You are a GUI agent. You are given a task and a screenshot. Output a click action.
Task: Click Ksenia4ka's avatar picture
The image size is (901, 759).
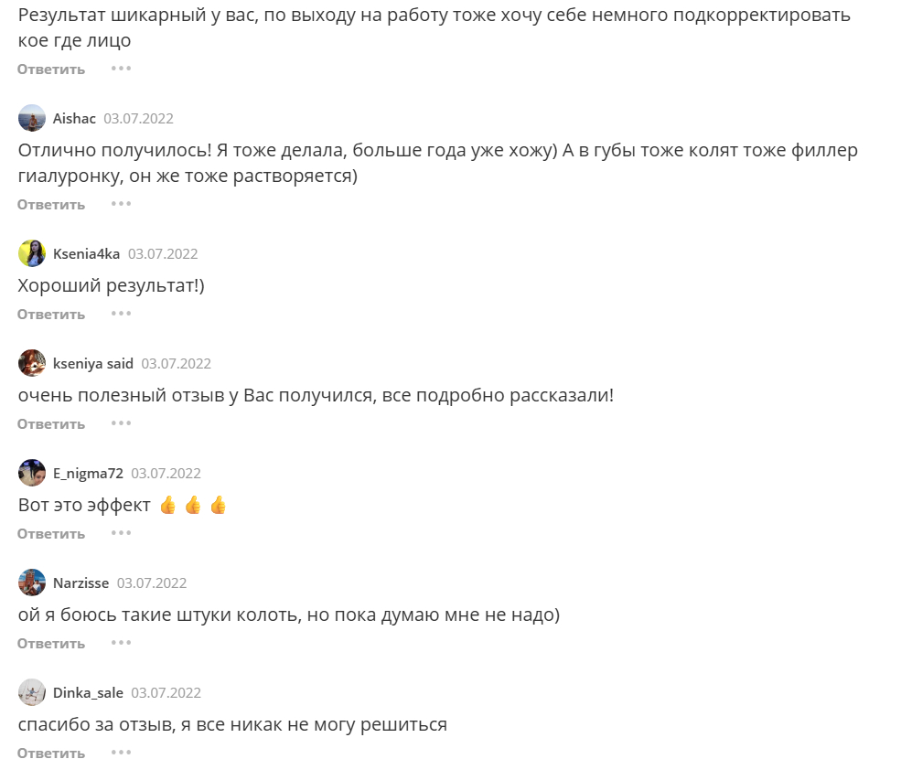click(x=32, y=253)
